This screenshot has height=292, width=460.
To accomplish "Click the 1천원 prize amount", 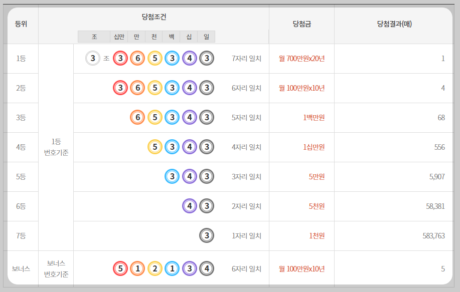I will tap(317, 235).
